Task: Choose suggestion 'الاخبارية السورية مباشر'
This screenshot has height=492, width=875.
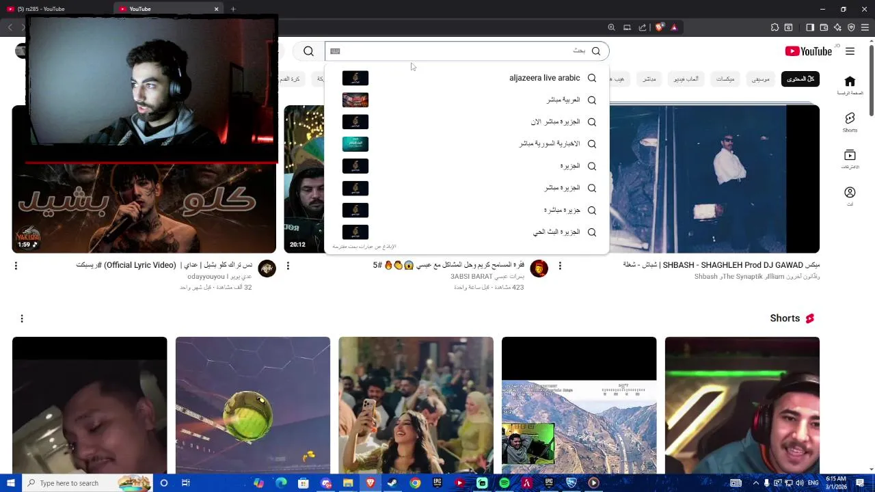Action: click(466, 143)
